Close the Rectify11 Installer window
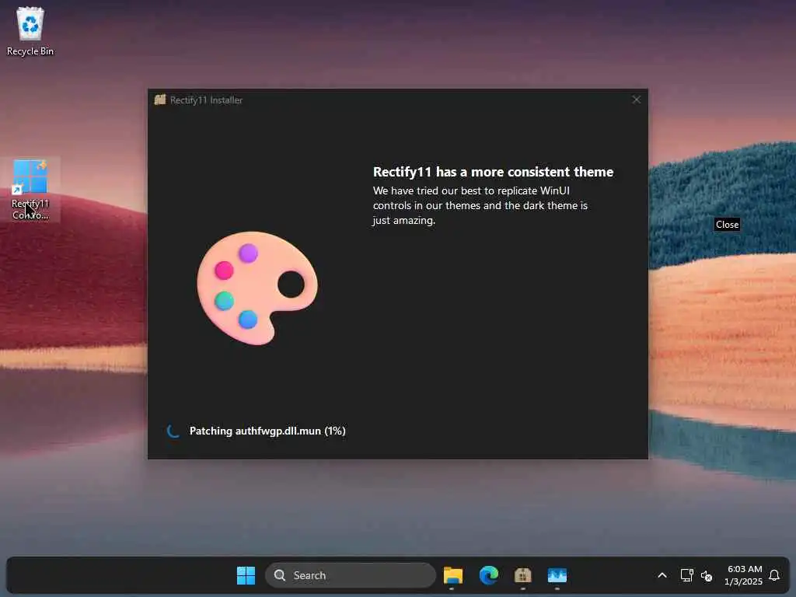This screenshot has height=597, width=796. pos(636,99)
